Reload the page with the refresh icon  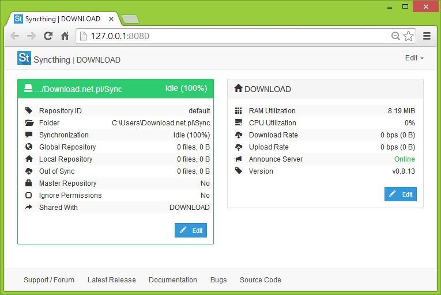(x=48, y=36)
